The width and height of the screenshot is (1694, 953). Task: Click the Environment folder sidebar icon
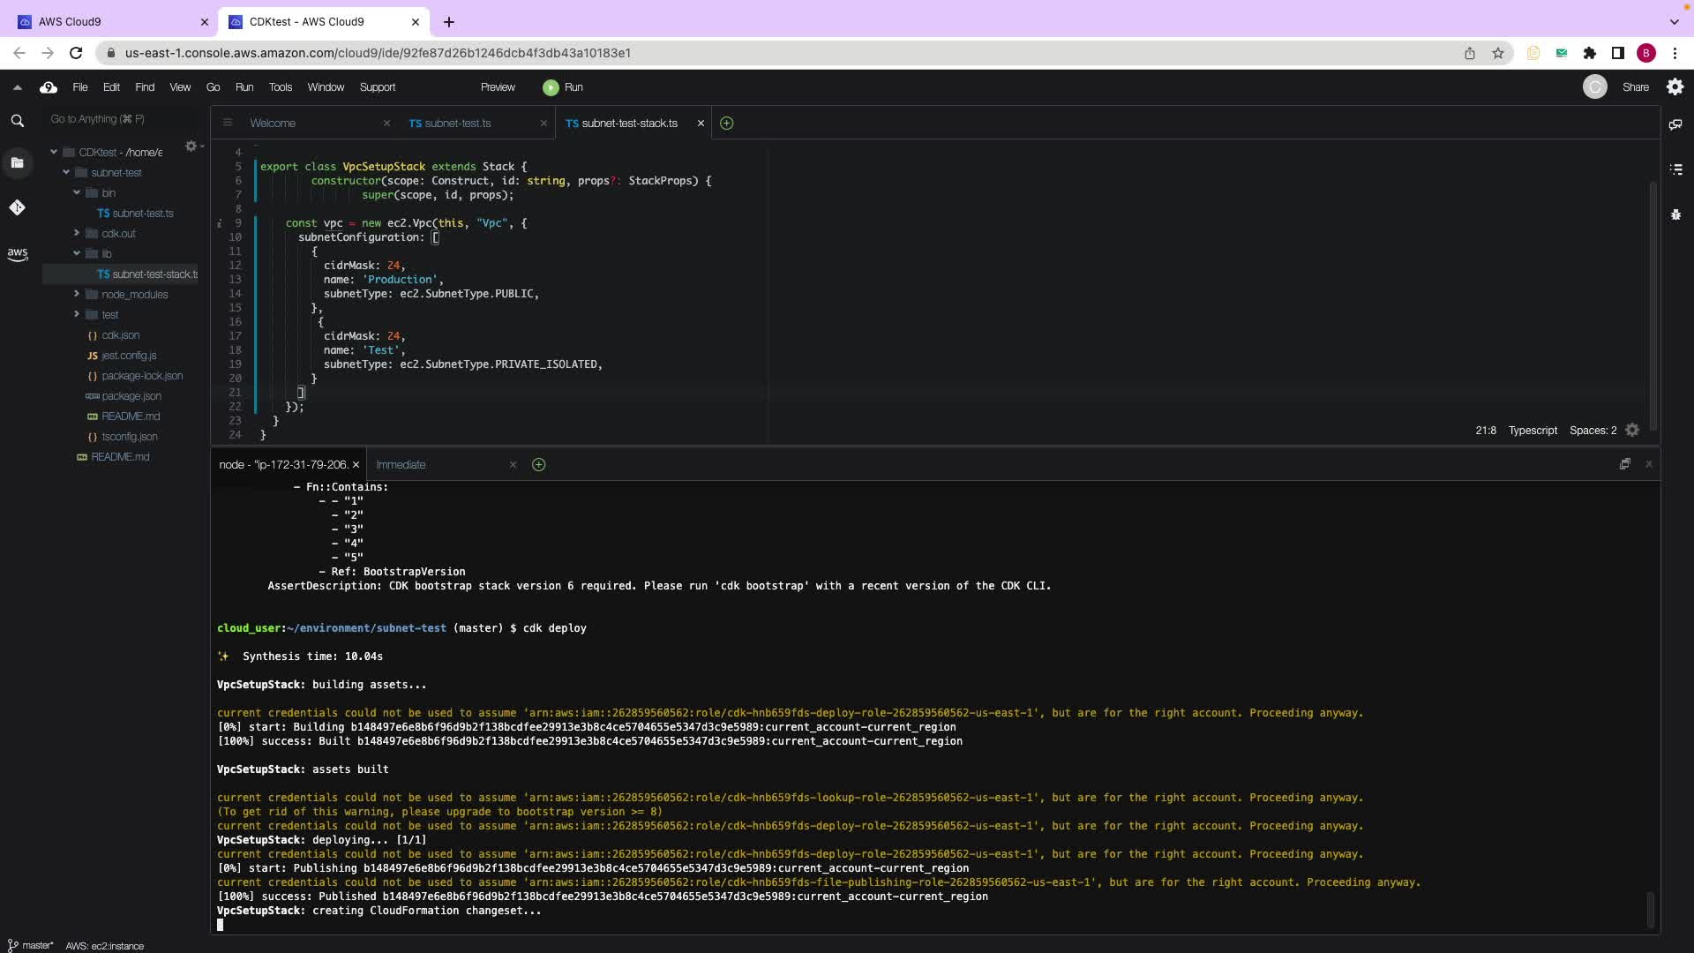[17, 163]
